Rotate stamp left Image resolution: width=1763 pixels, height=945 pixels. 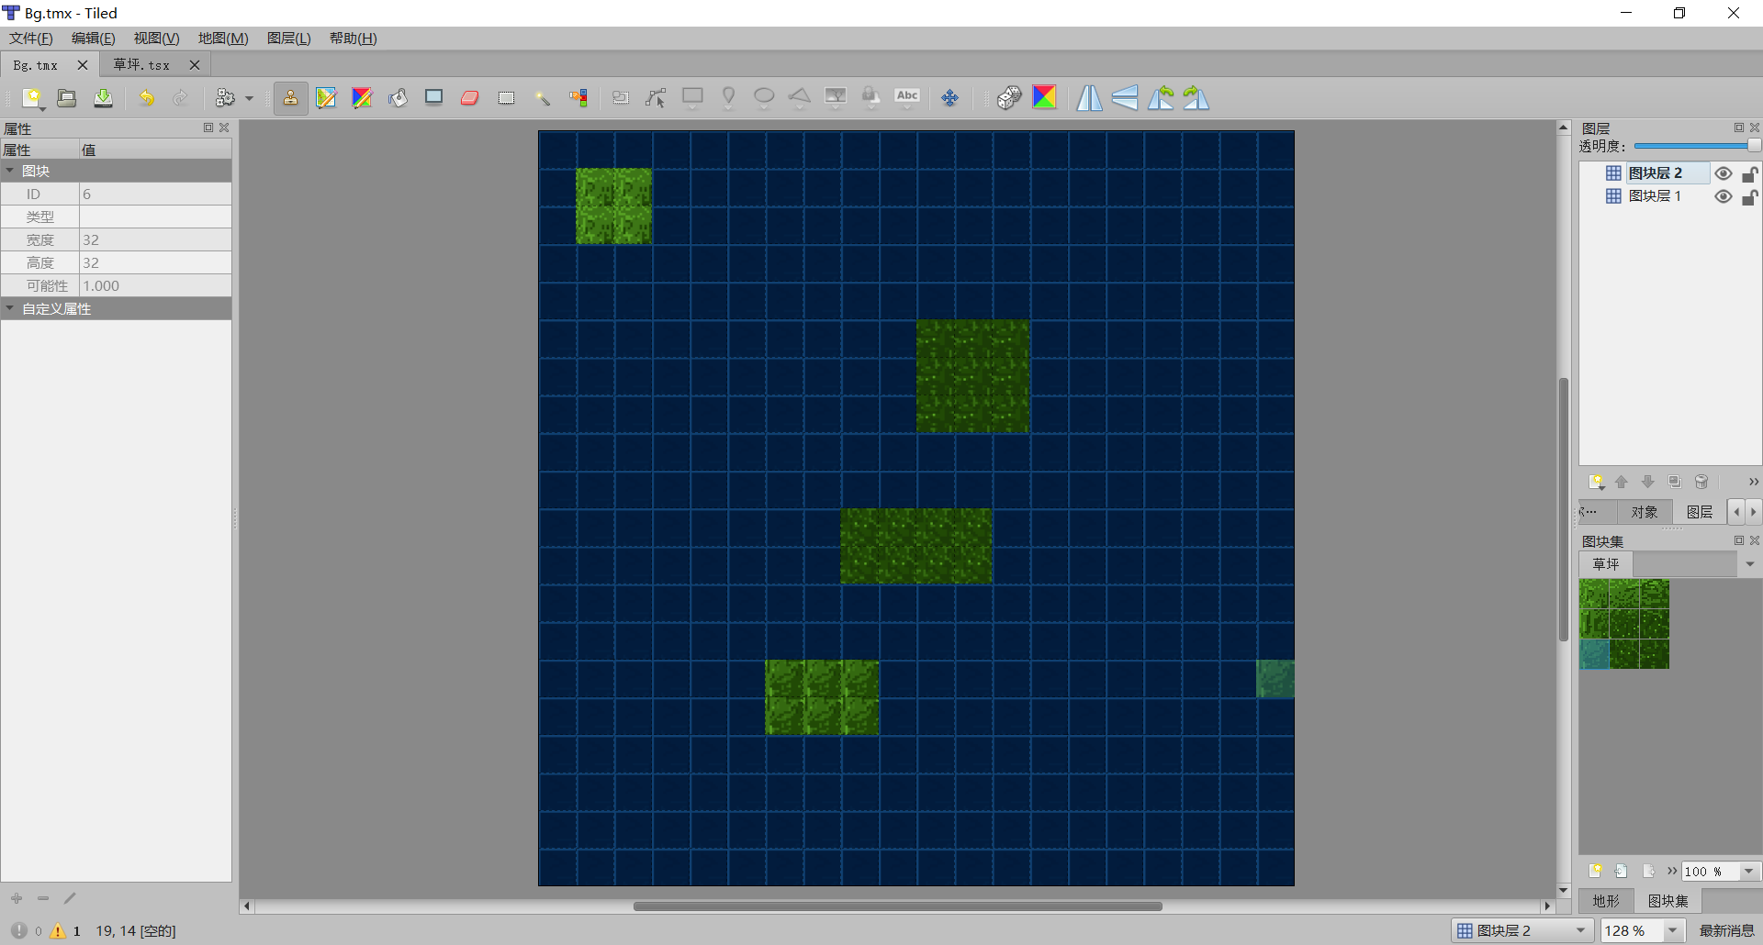(1161, 98)
